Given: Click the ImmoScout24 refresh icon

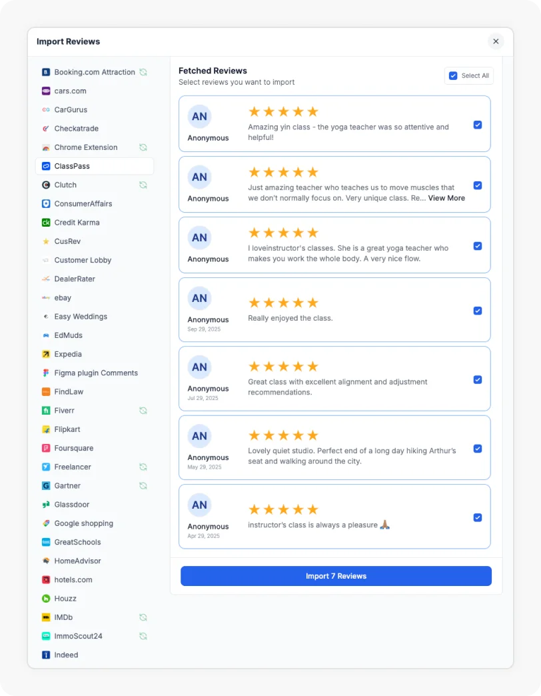Looking at the screenshot, I should [143, 636].
